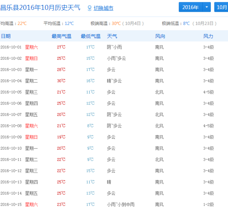Click the 天气 column header
Viewport: 228px width, 209px height.
(x=112, y=36)
